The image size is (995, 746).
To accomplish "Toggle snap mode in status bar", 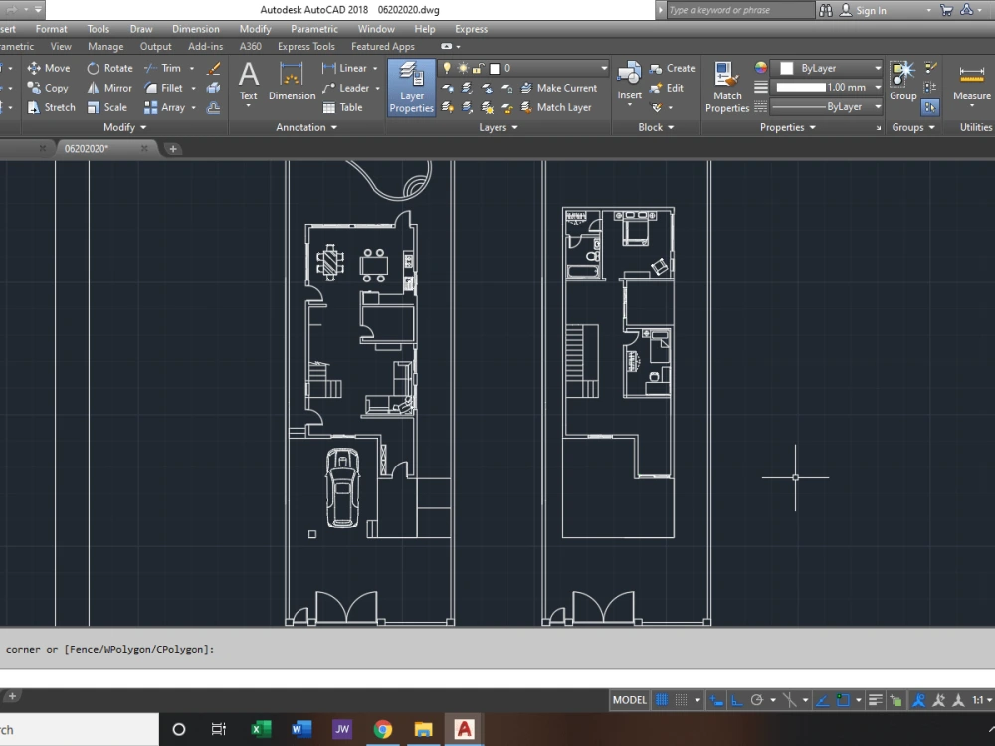I will (681, 700).
